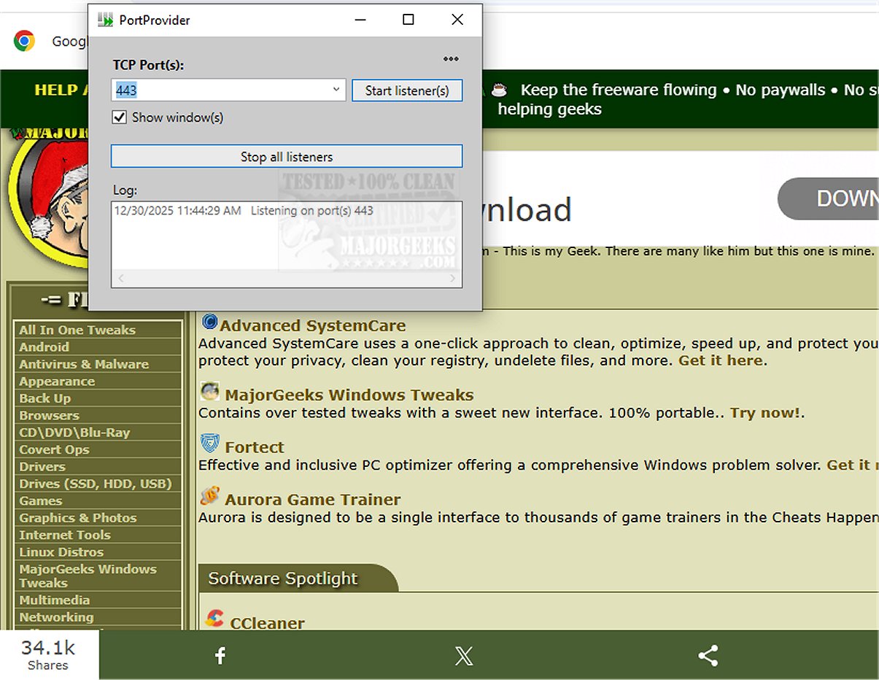Screen dimensions: 879x680
Task: Open the Advanced SystemCare link
Action: (x=313, y=325)
